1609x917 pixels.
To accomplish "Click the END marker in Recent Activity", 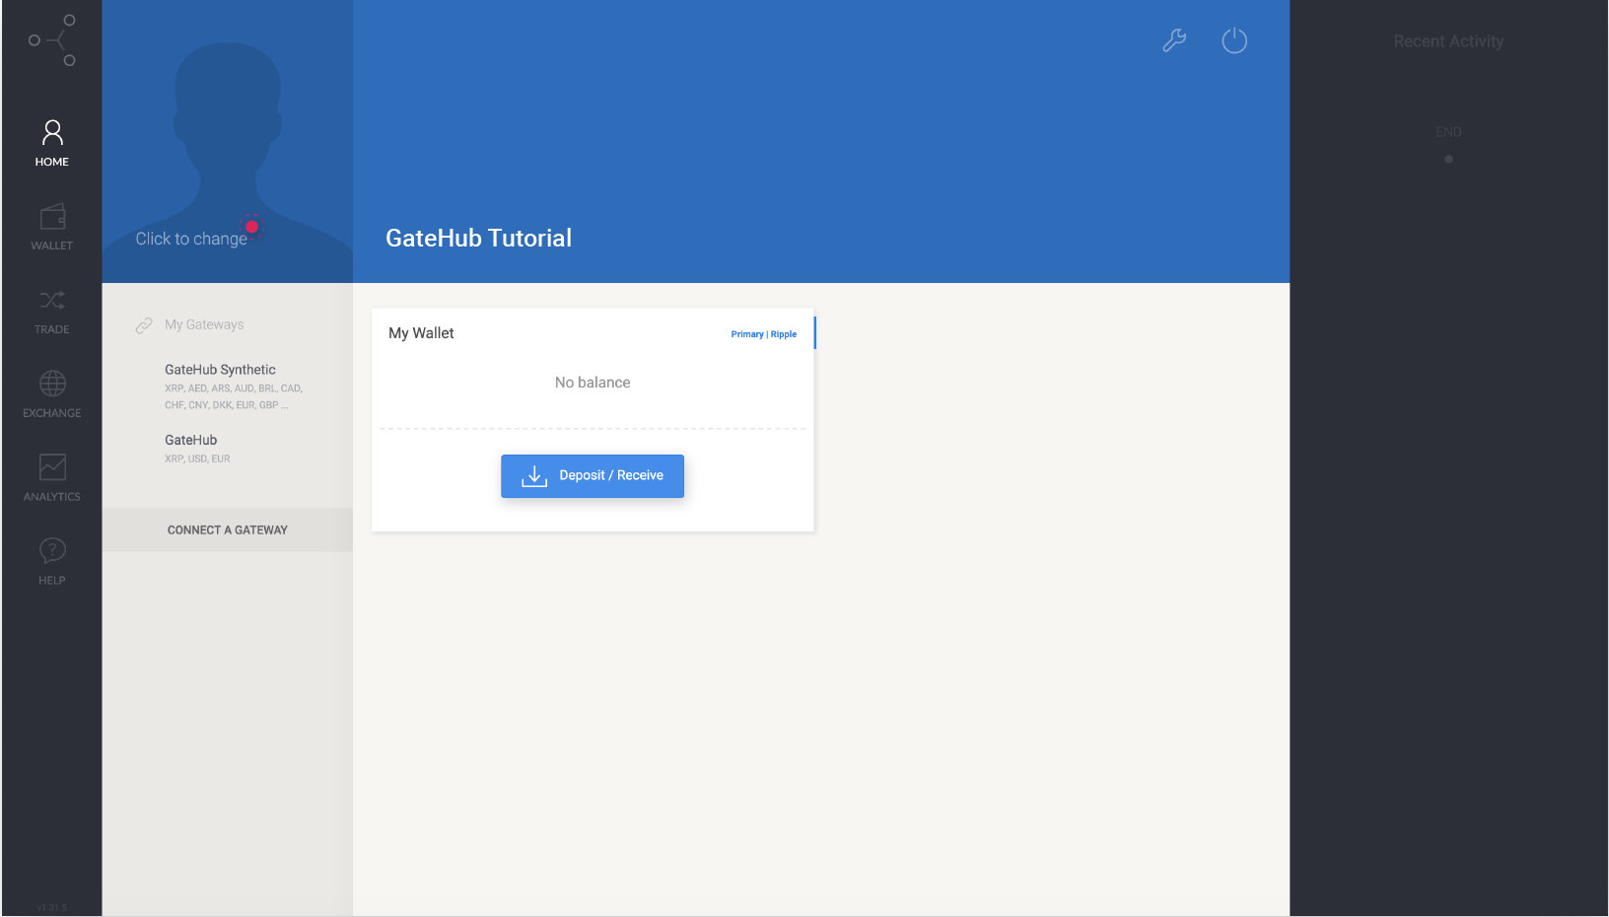I will click(x=1448, y=132).
